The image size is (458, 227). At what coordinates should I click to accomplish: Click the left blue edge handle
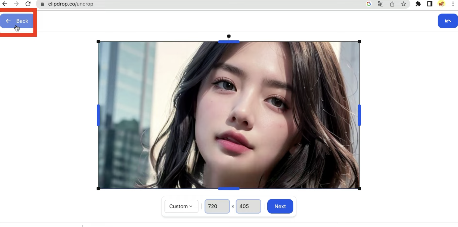point(98,115)
